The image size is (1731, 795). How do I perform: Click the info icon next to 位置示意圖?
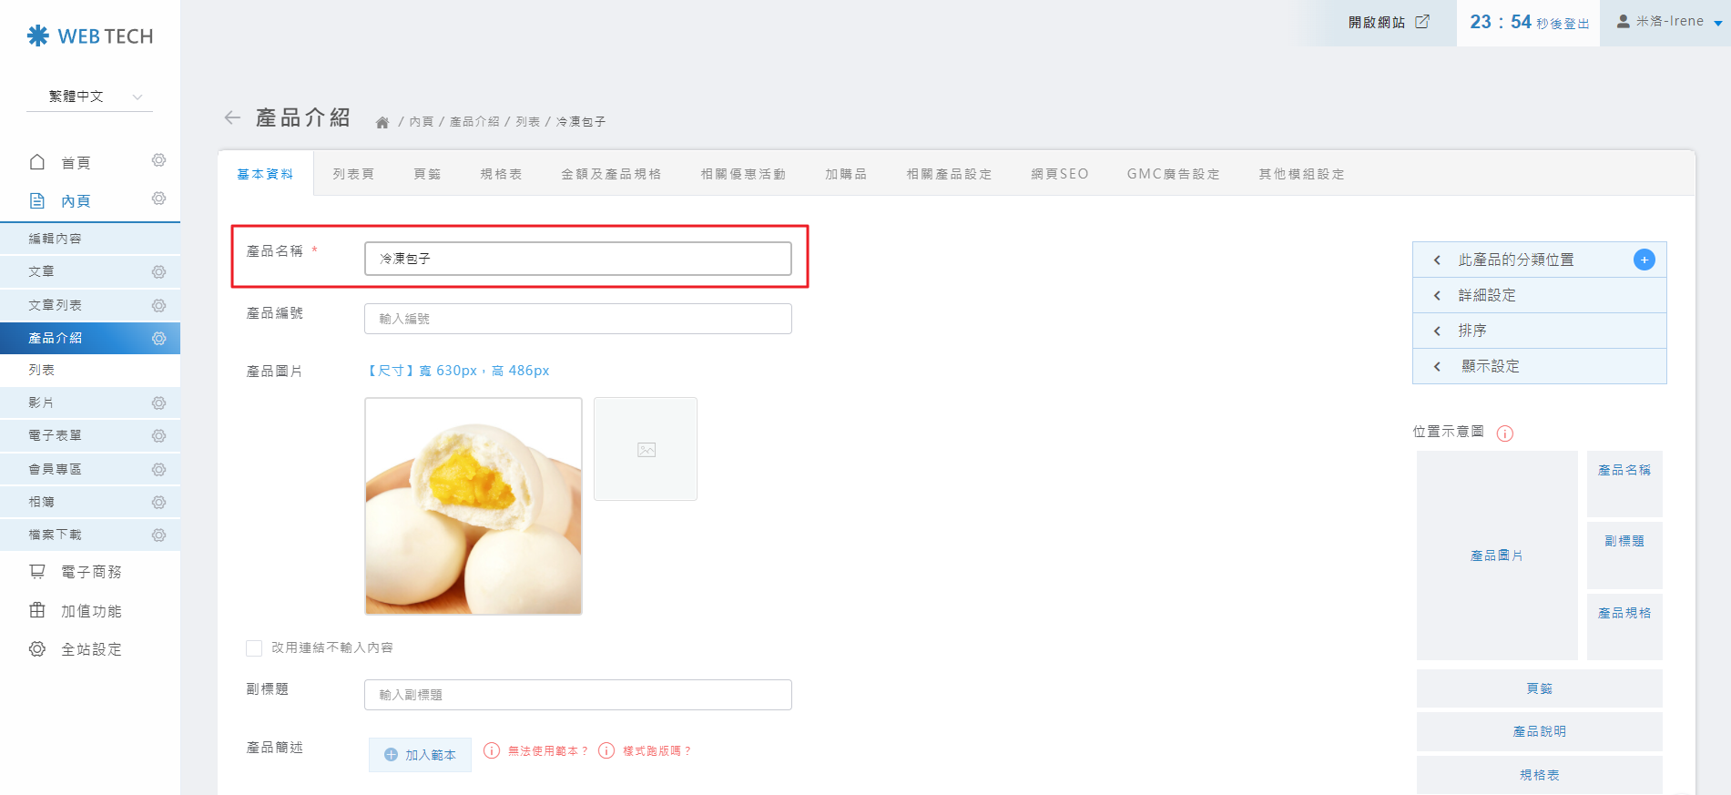(x=1505, y=433)
